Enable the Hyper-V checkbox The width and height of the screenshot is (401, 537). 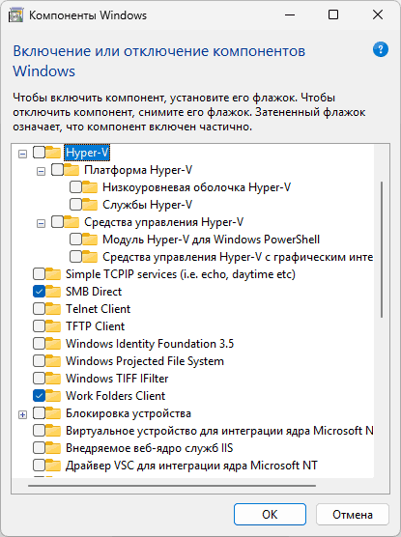[x=39, y=153]
